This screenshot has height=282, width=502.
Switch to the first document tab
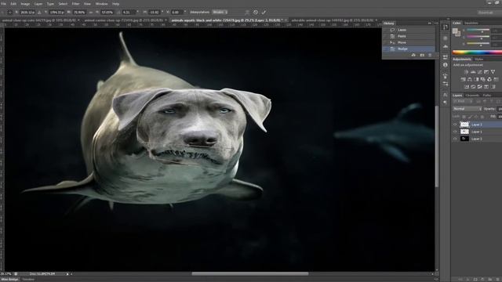click(x=40, y=20)
